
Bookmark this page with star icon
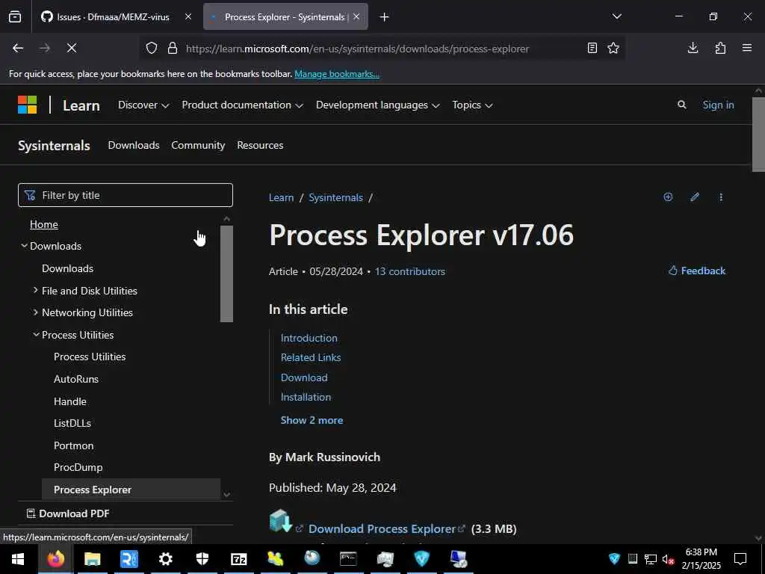coord(613,49)
